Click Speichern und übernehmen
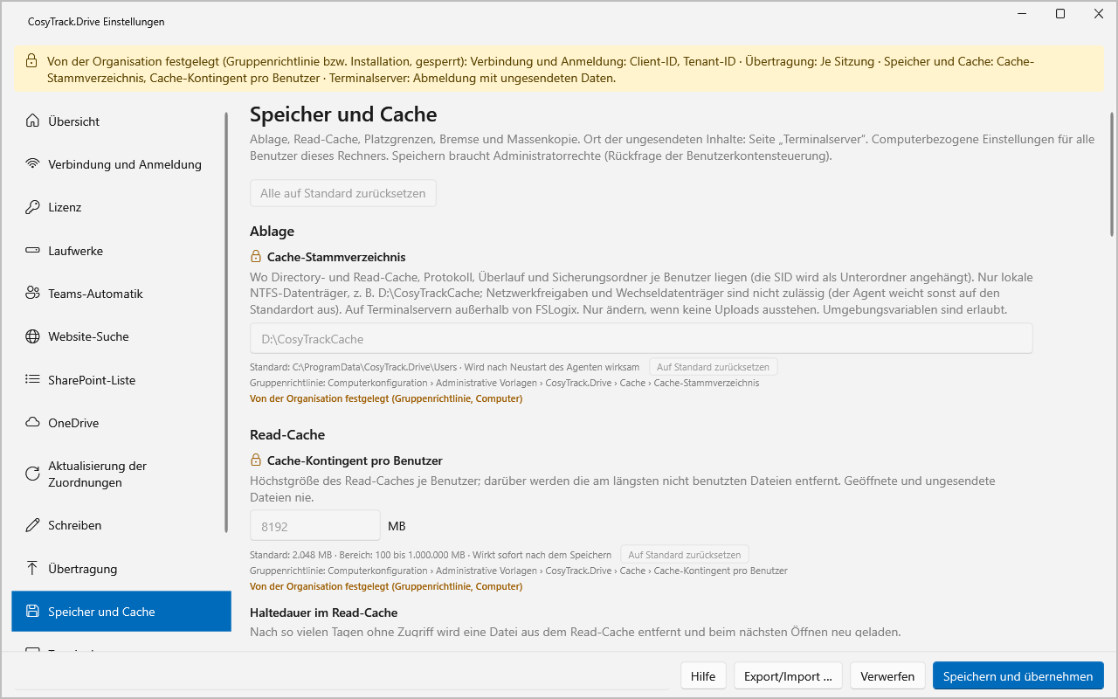This screenshot has width=1118, height=699. (1018, 676)
